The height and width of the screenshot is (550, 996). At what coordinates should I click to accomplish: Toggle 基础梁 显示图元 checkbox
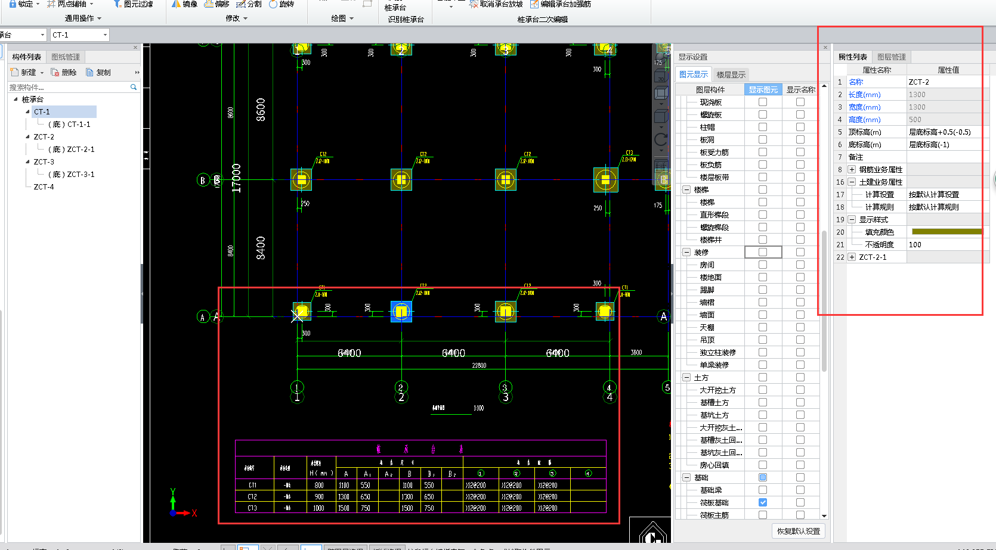[763, 490]
